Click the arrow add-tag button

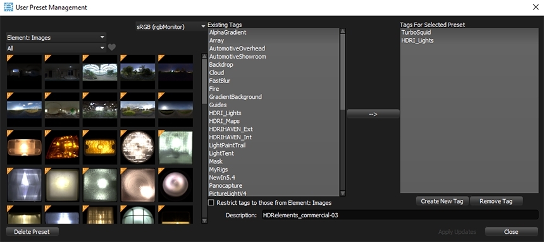pyautogui.click(x=373, y=114)
